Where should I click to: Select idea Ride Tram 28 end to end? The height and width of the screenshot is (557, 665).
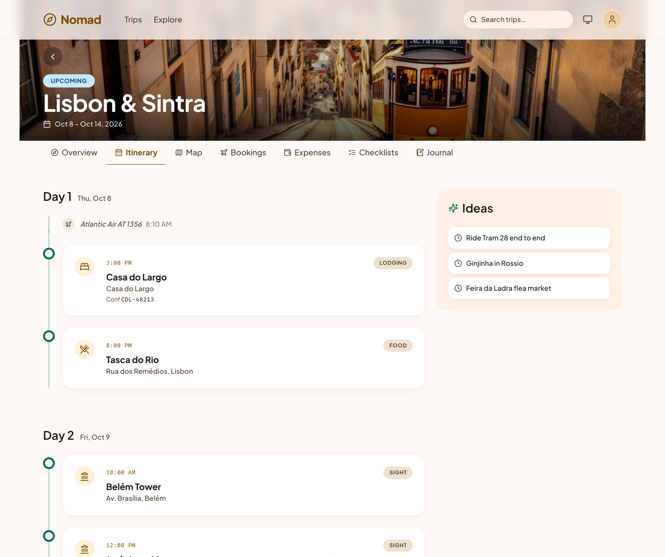(529, 238)
